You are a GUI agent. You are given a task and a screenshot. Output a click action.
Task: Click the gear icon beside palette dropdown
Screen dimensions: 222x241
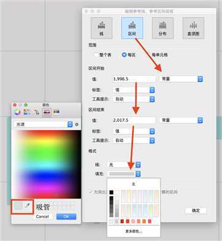click(x=77, y=124)
